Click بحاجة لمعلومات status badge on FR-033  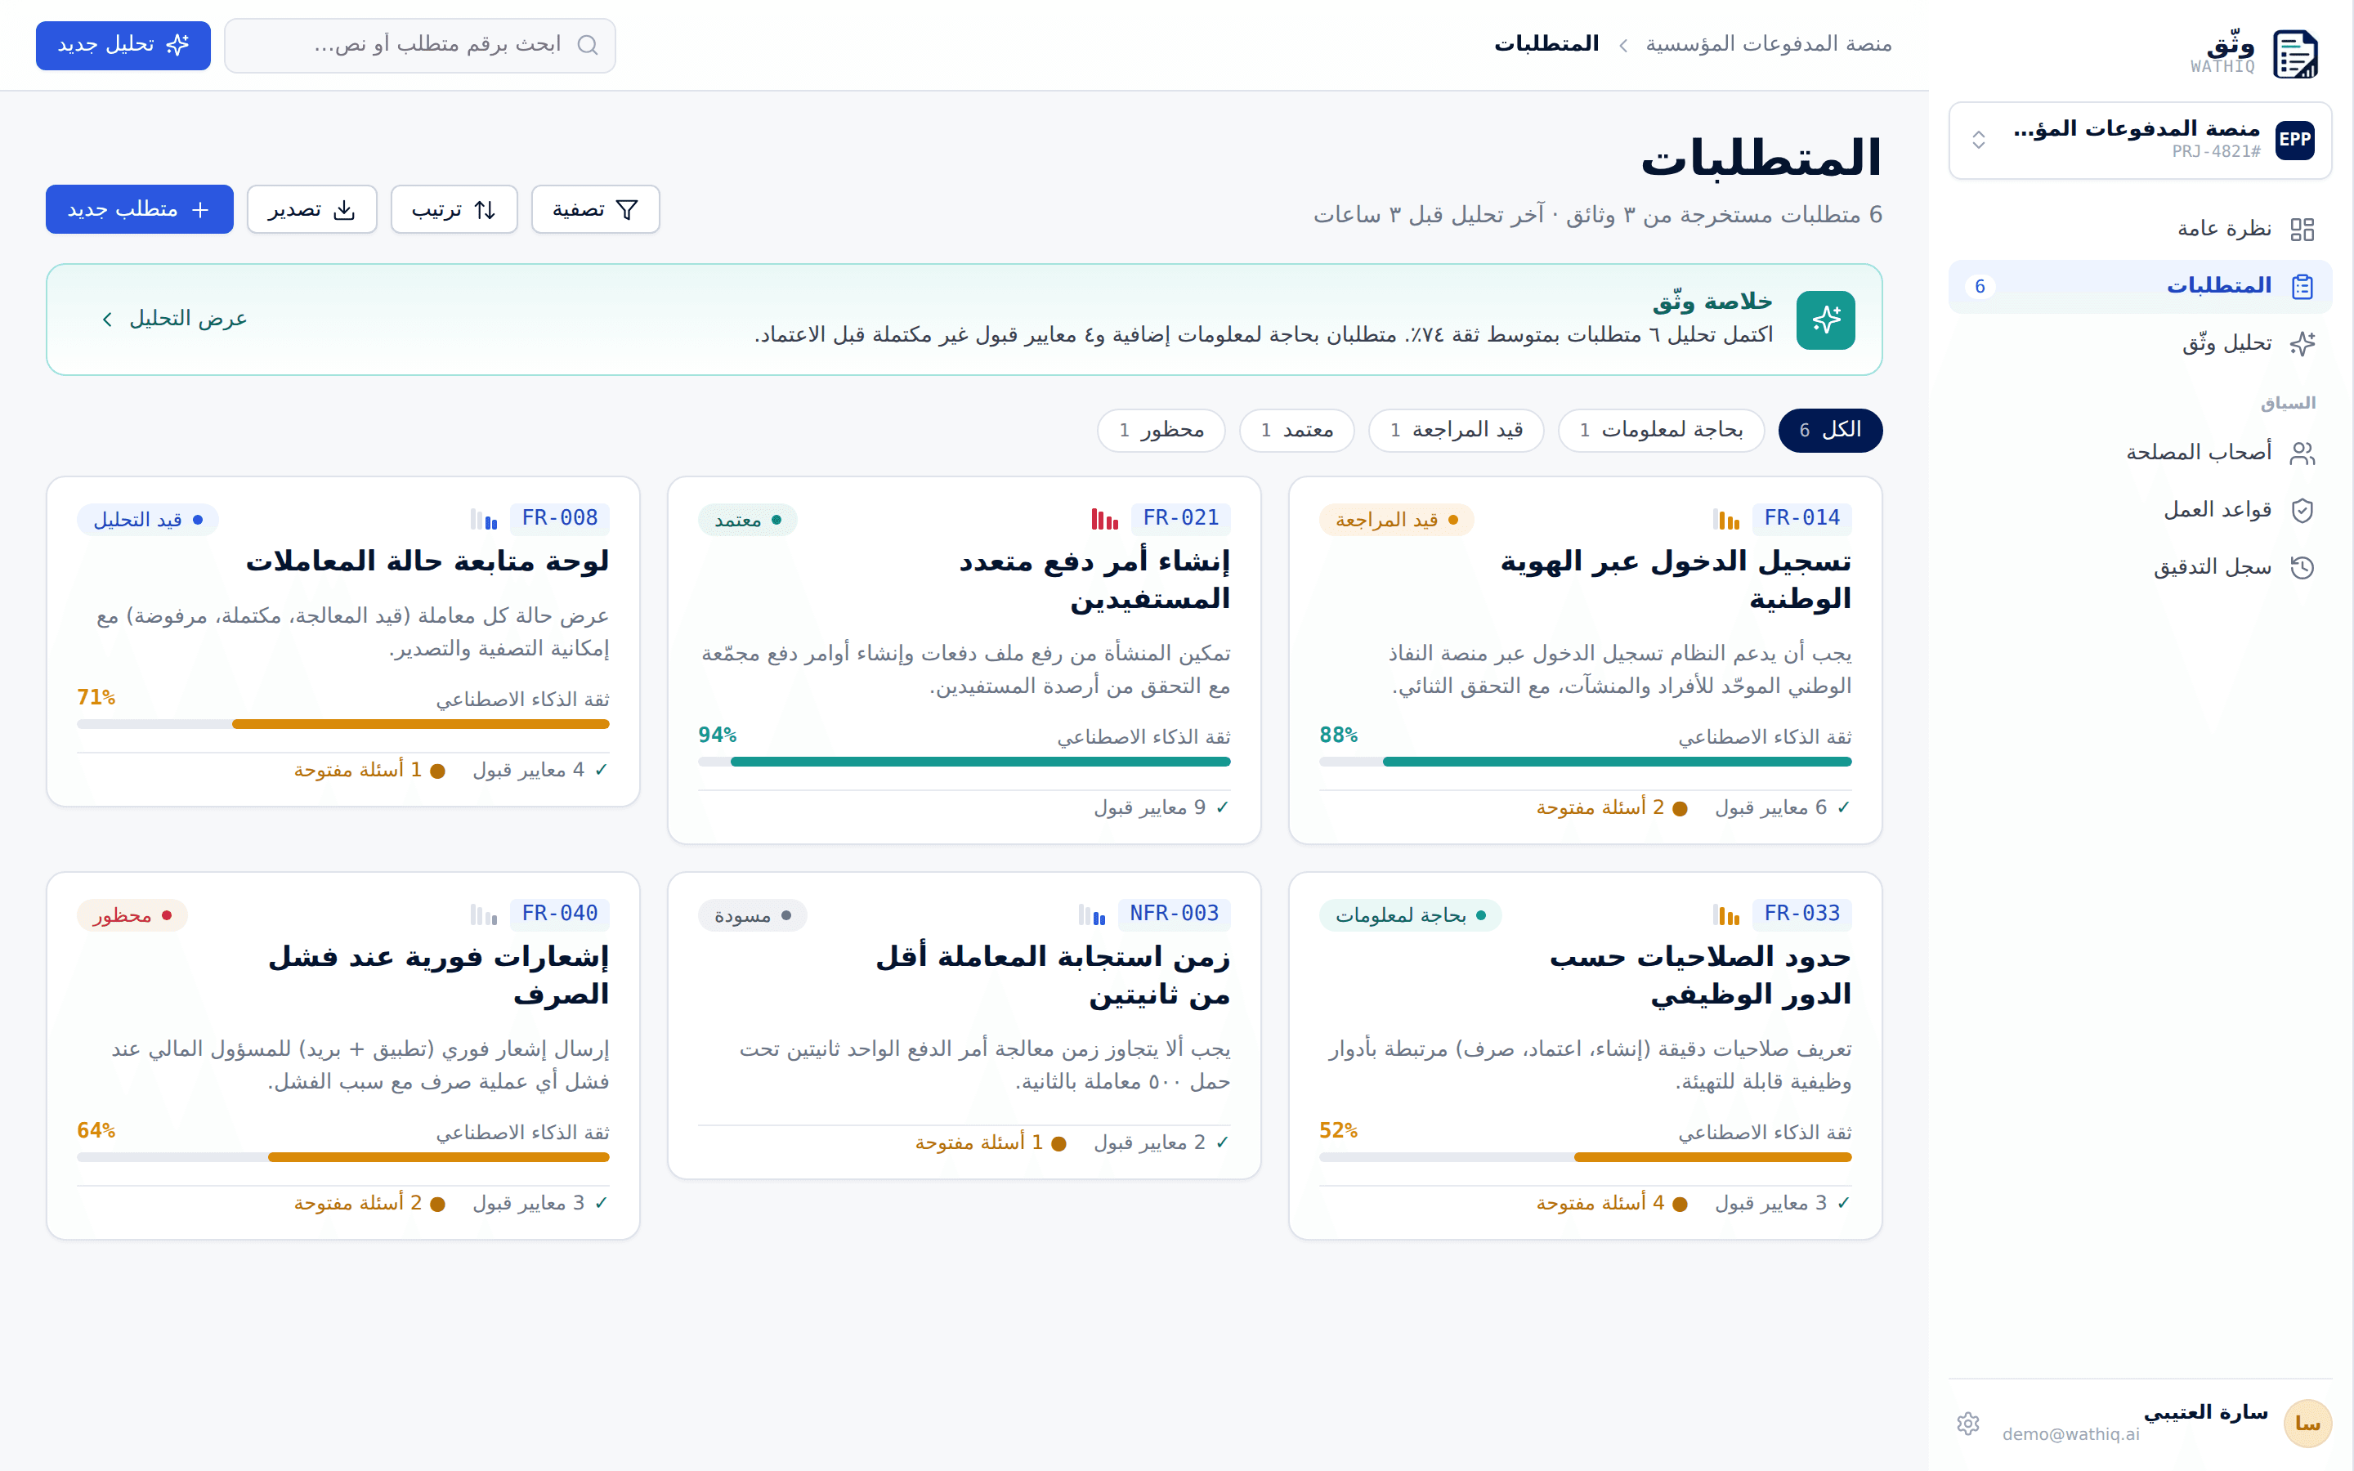1411,915
